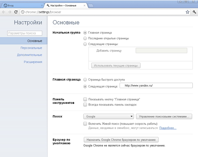The height and width of the screenshot is (157, 198).
Task: Click the browser forward arrow
Action: click(10, 12)
